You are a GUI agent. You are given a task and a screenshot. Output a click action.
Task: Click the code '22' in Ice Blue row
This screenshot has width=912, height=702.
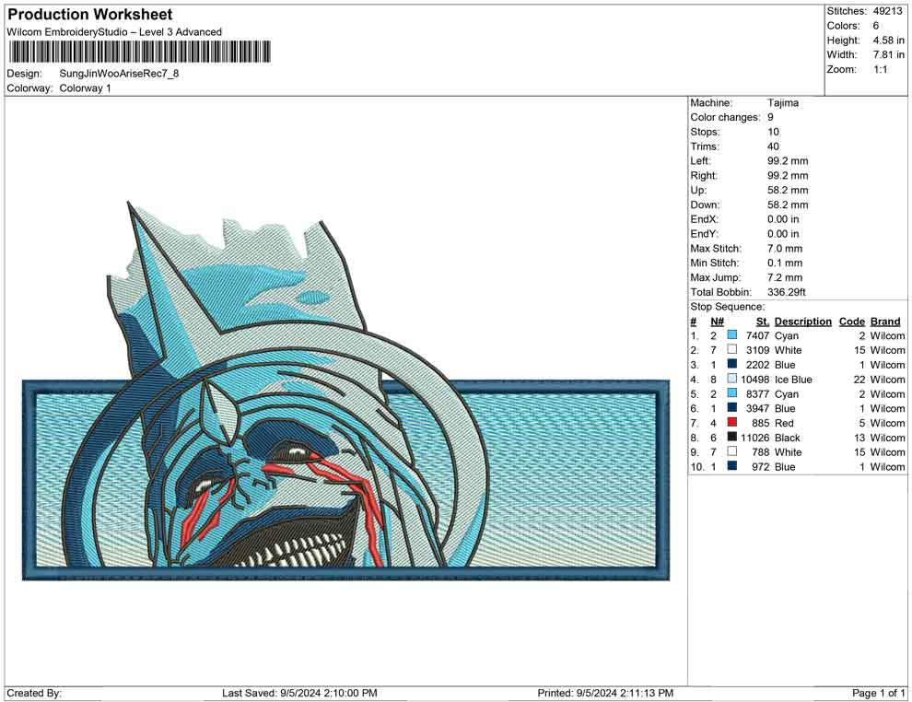pos(859,380)
